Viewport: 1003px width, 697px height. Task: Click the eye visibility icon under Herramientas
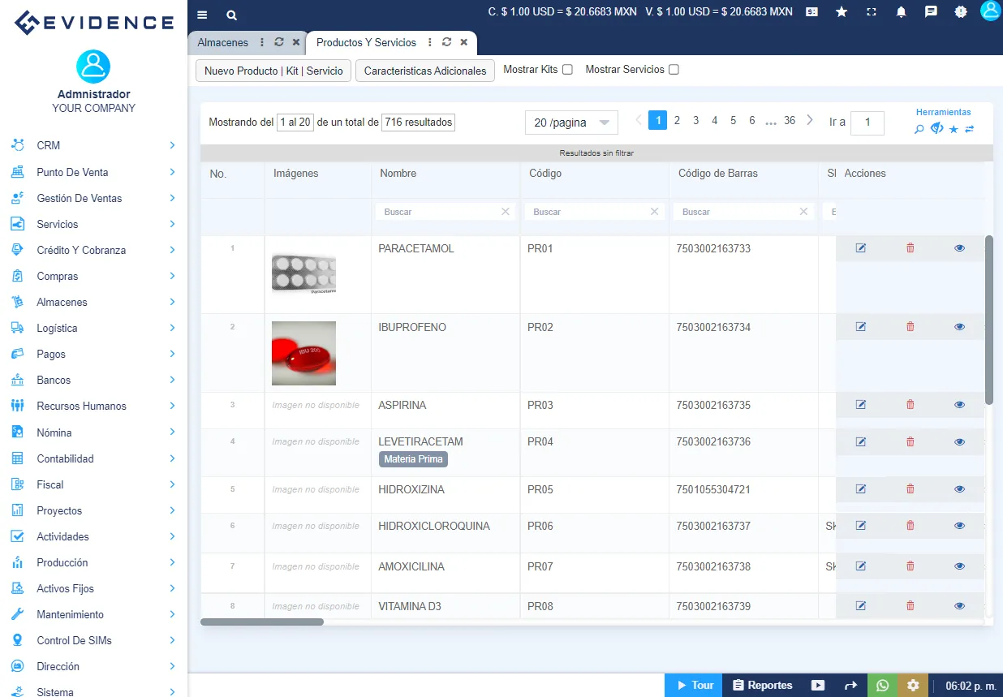[x=936, y=128]
